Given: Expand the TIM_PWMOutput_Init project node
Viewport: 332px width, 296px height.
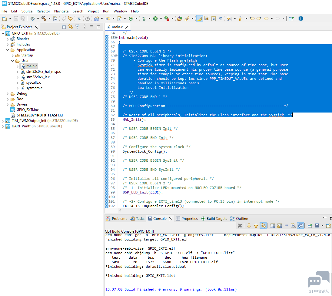Looking at the screenshot, I should (3, 121).
